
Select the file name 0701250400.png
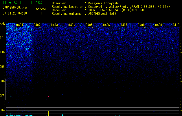pos(15,8)
